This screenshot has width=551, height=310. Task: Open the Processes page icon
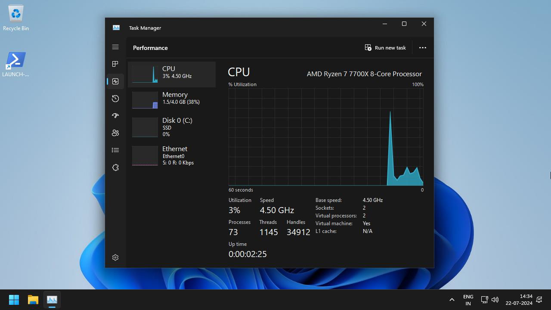pyautogui.click(x=115, y=64)
